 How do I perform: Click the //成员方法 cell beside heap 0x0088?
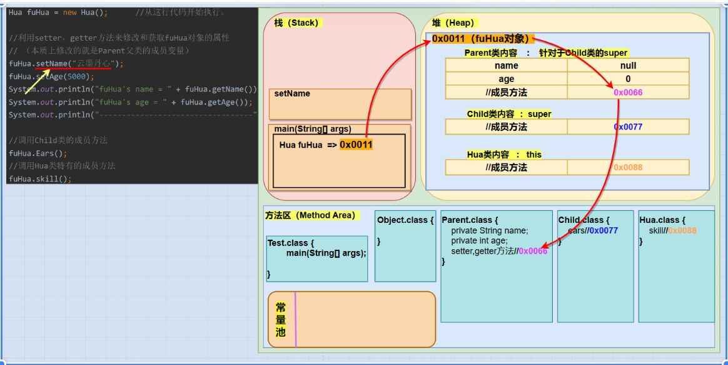(506, 167)
